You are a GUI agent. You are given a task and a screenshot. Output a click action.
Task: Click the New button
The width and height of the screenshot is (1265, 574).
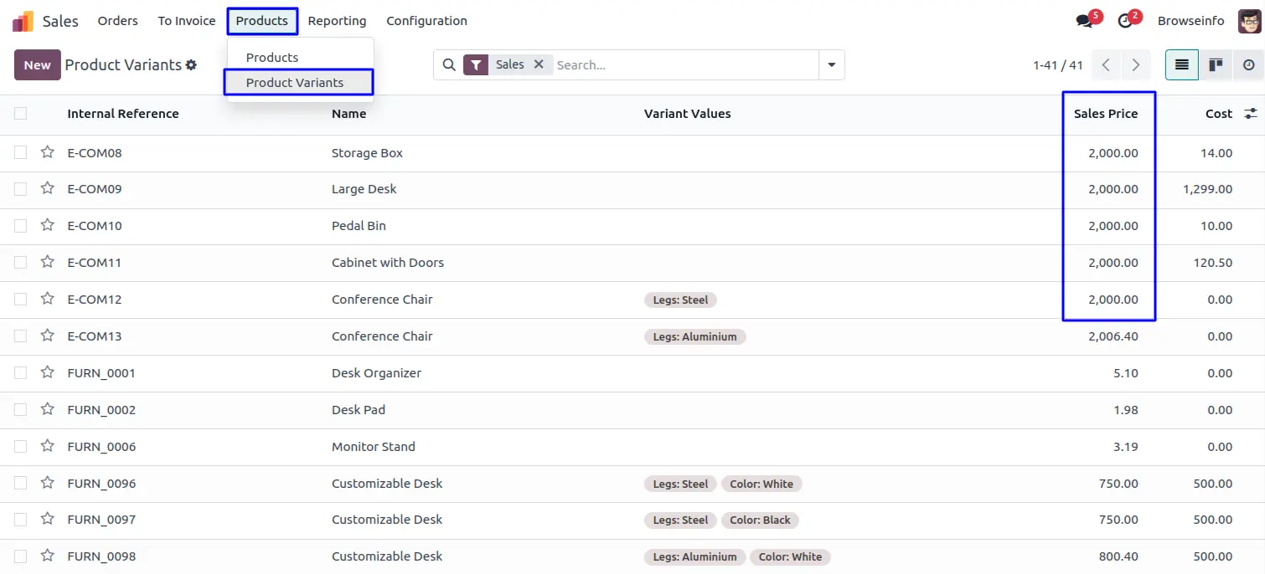tap(37, 65)
